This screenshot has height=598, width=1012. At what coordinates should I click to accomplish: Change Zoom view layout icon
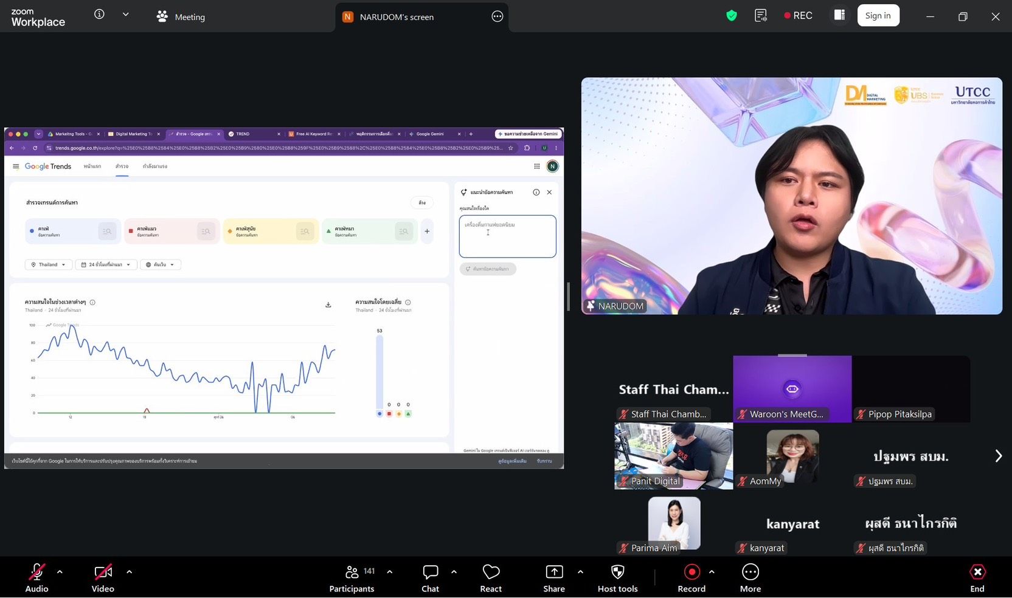pyautogui.click(x=839, y=15)
